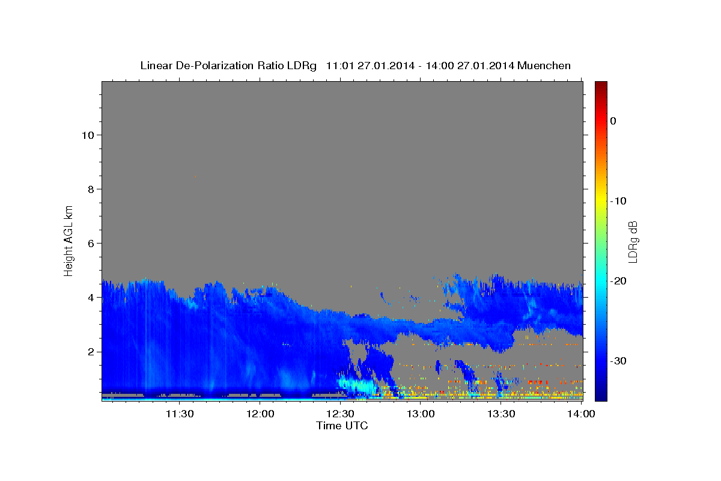Click the height tick label 4

90,297
